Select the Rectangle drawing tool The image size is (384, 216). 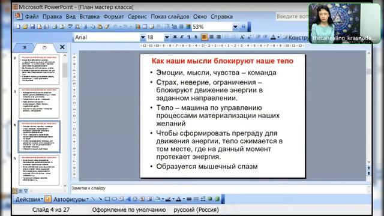click(x=107, y=199)
